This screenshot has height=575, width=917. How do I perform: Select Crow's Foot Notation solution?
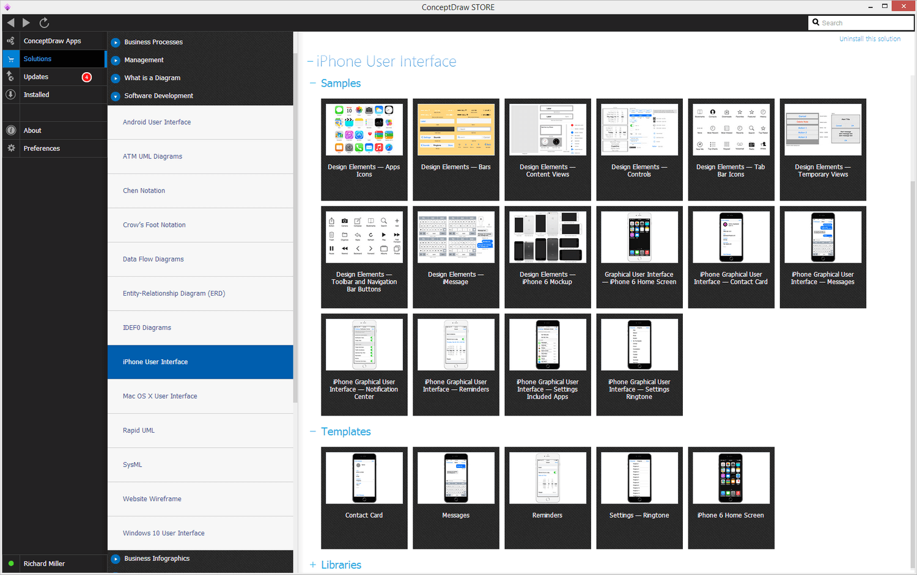200,225
